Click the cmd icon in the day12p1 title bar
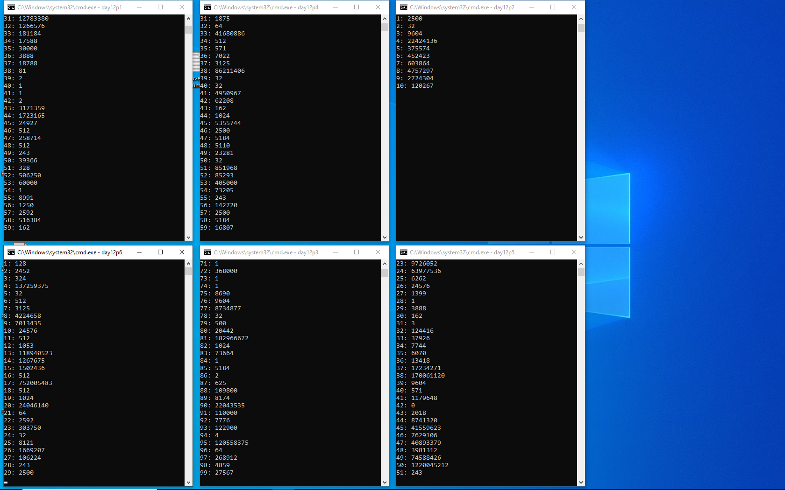Viewport: 785px width, 490px height. pos(11,7)
